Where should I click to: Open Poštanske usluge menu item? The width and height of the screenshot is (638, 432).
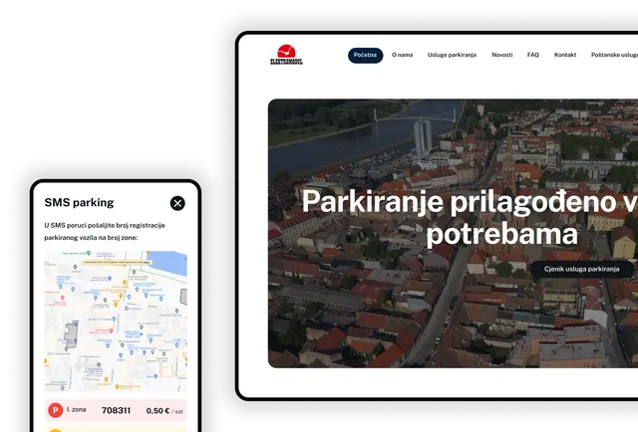[614, 55]
